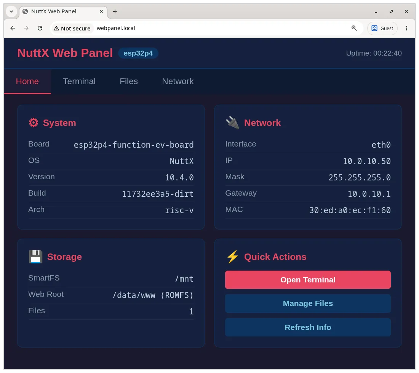The image size is (419, 373).
Task: Switch to the Terminal tab
Action: pyautogui.click(x=79, y=81)
